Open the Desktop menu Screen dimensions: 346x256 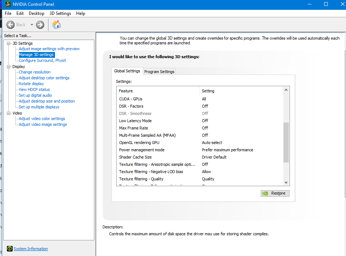click(36, 13)
